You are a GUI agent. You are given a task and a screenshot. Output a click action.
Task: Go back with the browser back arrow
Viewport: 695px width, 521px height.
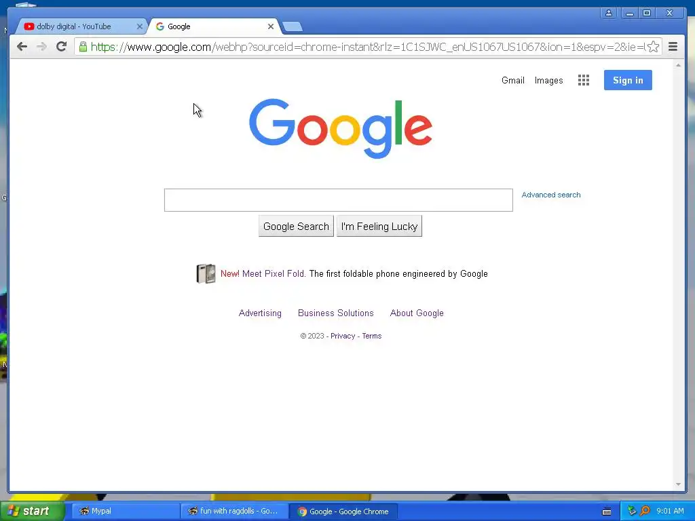click(22, 47)
